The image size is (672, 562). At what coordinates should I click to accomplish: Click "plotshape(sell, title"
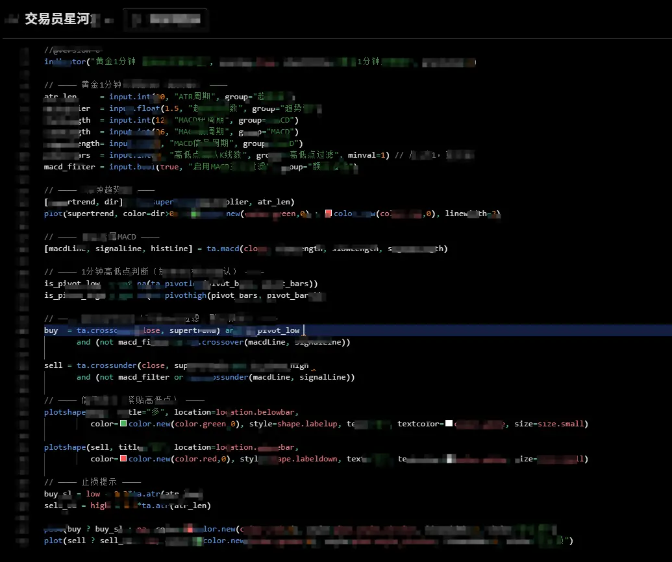click(x=92, y=447)
